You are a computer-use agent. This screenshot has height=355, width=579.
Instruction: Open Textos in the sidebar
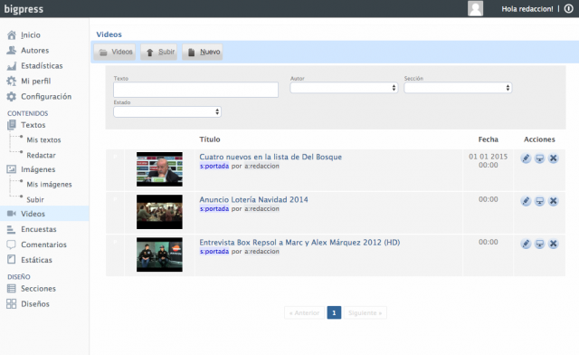33,125
